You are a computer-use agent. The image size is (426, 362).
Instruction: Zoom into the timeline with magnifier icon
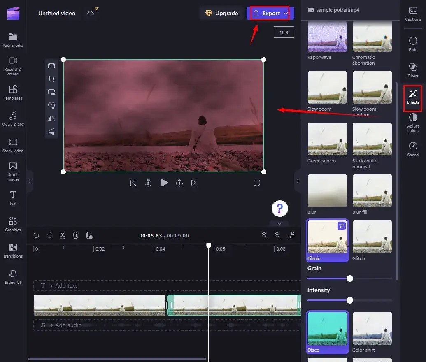(278, 235)
